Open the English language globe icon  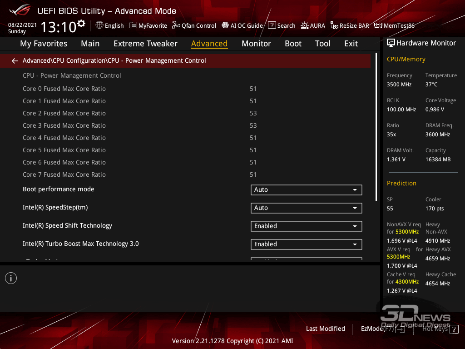pos(99,25)
